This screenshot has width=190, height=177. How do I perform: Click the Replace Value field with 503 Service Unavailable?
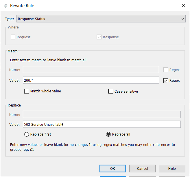pos(102,124)
